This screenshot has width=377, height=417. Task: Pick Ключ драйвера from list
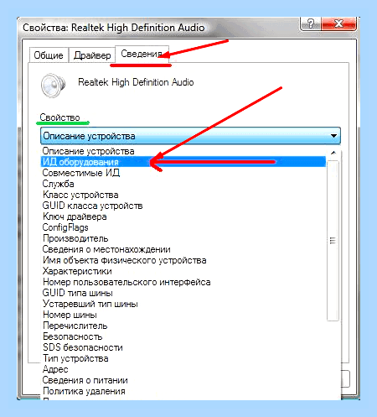pos(183,216)
